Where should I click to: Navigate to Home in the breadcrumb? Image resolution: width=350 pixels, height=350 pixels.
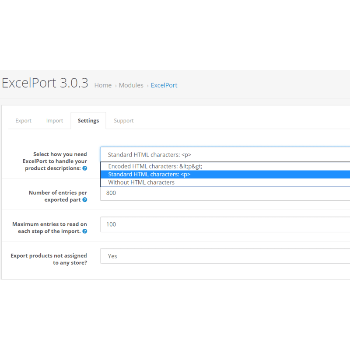point(103,85)
